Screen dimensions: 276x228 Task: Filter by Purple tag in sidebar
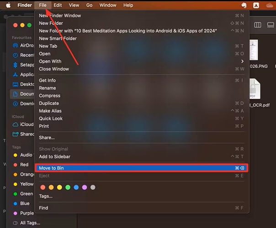pos(23,213)
